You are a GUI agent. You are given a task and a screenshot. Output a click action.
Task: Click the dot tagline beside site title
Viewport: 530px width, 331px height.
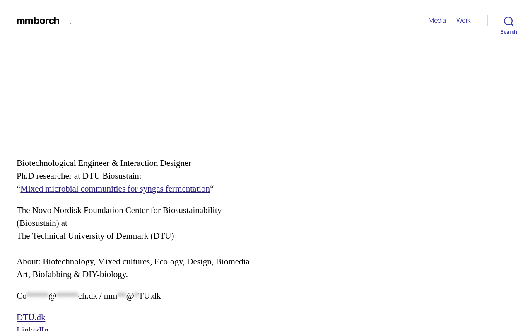(x=70, y=23)
